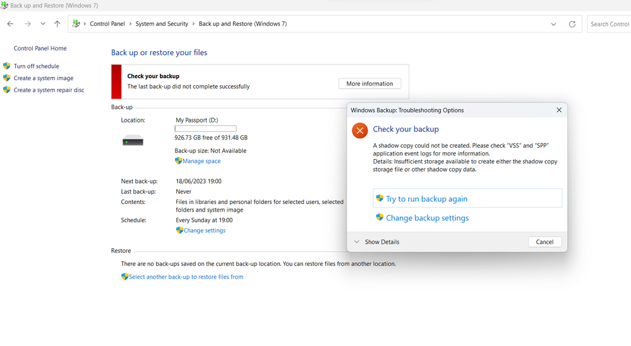Viewport: 631px width, 346px height.
Task: Click the Back up or restore your files heading
Action: (x=159, y=52)
